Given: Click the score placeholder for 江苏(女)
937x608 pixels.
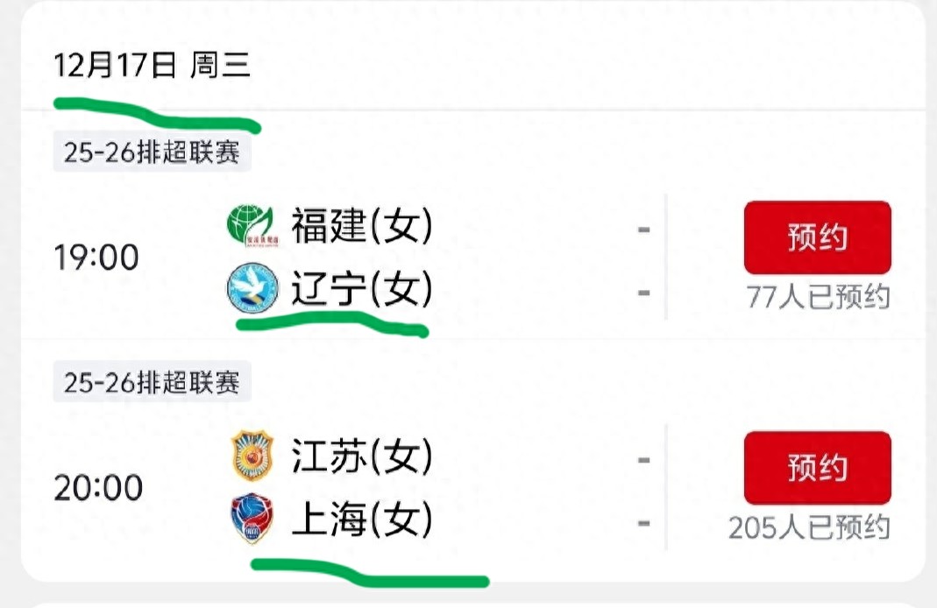Looking at the screenshot, I should point(644,460).
